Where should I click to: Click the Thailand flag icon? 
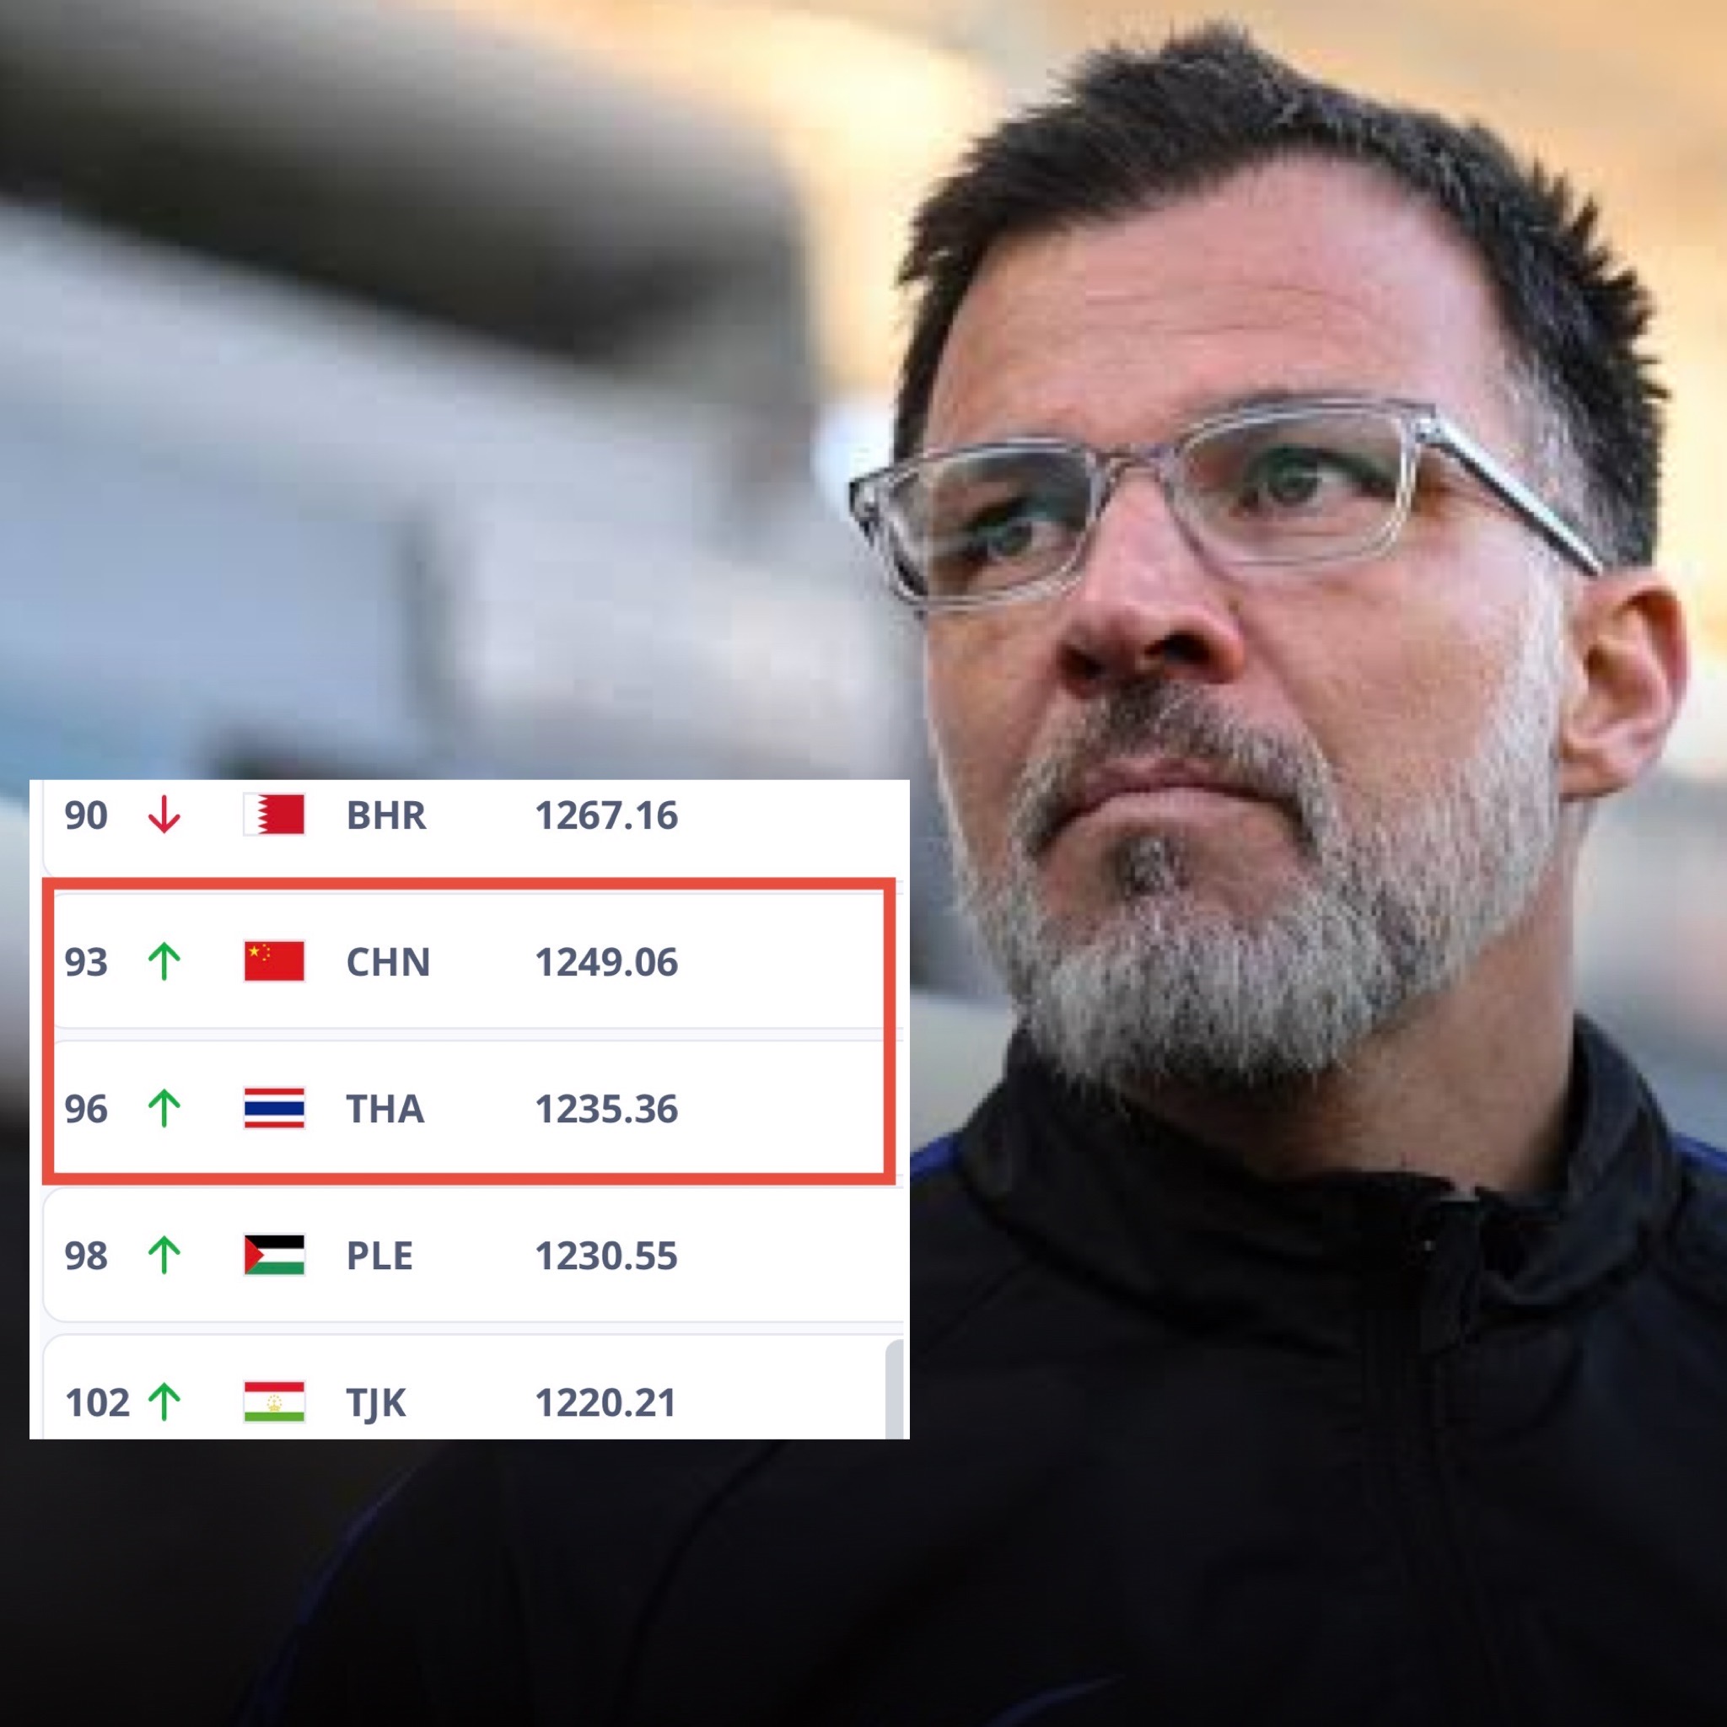pyautogui.click(x=274, y=1108)
